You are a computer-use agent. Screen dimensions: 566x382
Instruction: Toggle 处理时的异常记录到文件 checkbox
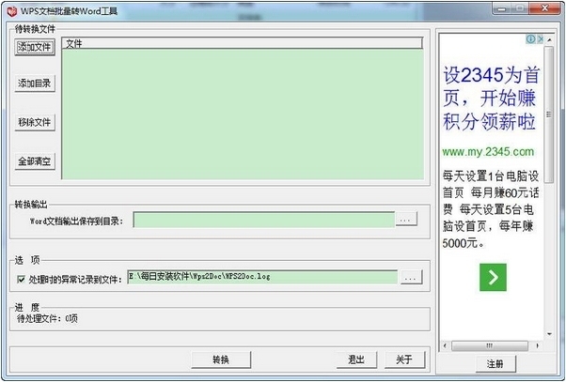[x=21, y=280]
